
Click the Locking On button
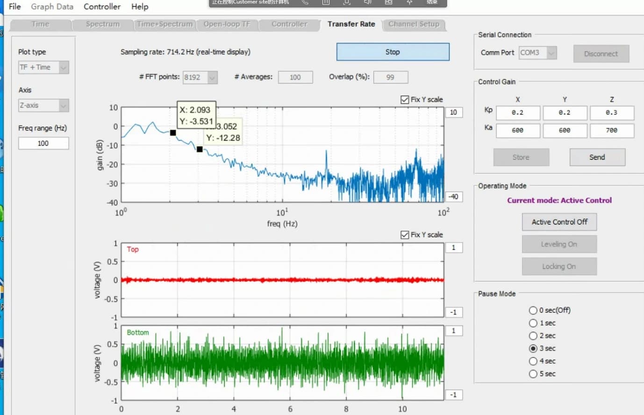point(559,267)
